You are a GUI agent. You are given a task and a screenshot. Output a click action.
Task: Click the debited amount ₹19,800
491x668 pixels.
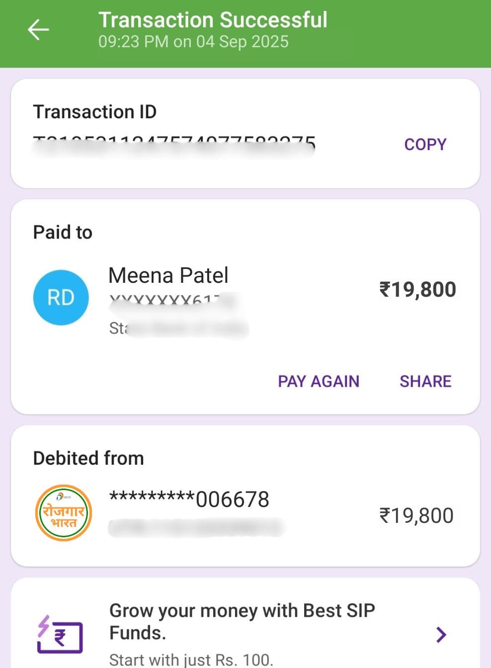416,516
